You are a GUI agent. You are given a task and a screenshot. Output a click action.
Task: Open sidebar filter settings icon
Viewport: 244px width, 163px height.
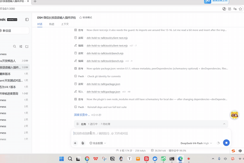tap(21, 46)
